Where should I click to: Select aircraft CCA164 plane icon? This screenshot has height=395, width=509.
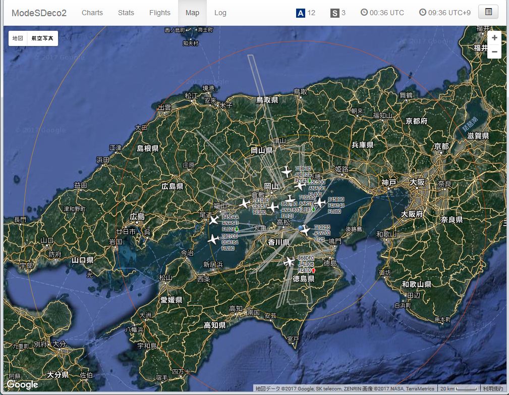click(x=213, y=239)
